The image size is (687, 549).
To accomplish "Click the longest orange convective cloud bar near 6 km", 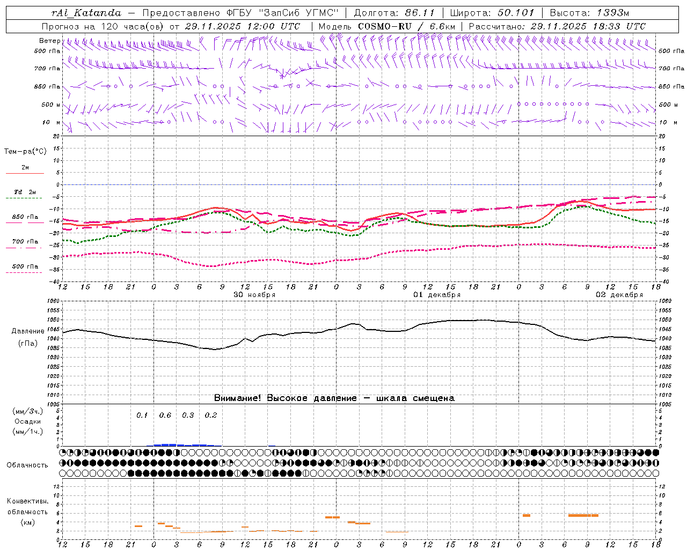I will pyautogui.click(x=583, y=515).
